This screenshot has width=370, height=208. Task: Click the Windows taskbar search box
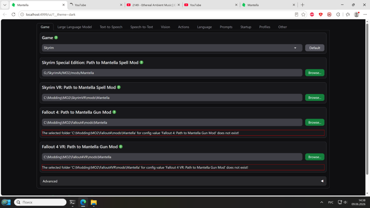coord(40,202)
